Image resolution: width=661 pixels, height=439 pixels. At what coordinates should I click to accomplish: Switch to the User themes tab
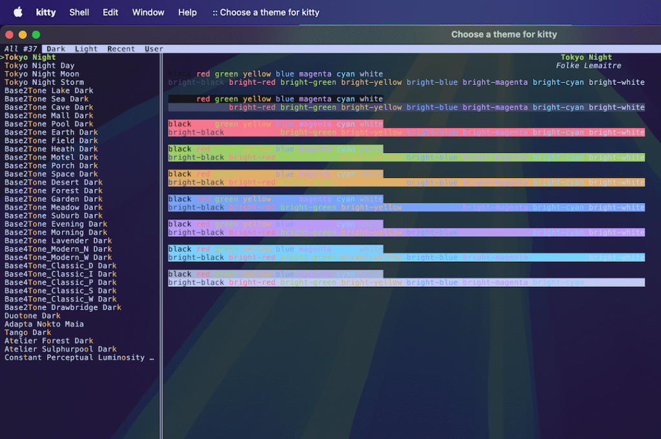tap(154, 49)
